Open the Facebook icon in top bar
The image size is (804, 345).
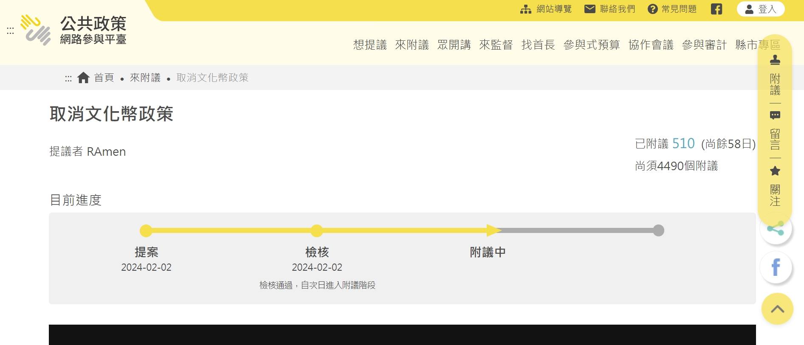pyautogui.click(x=717, y=9)
